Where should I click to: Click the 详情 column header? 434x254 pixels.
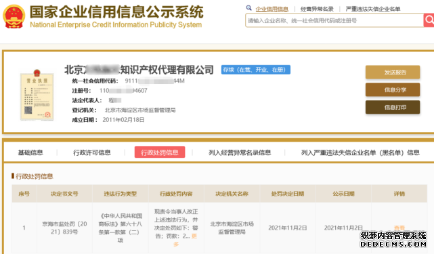399,194
